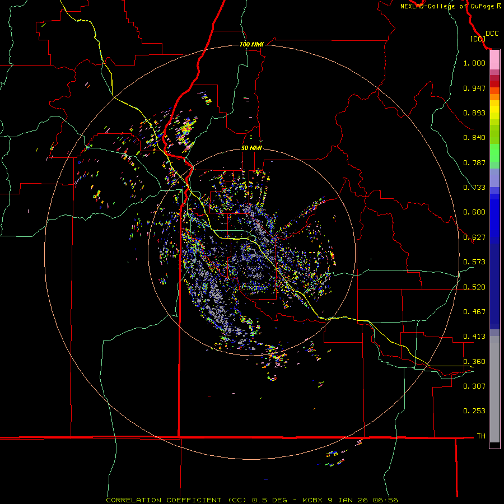The height and width of the screenshot is (504, 504).
Task: Click the DCC product label
Action: (x=492, y=34)
